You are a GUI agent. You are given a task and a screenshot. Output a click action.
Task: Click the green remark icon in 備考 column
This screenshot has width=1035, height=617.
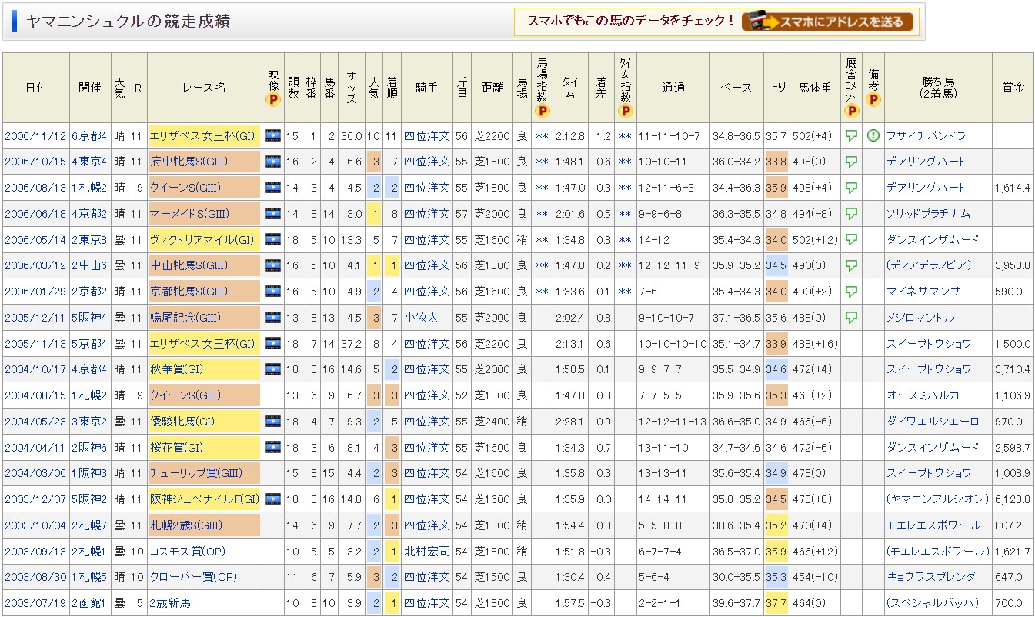[x=873, y=135]
